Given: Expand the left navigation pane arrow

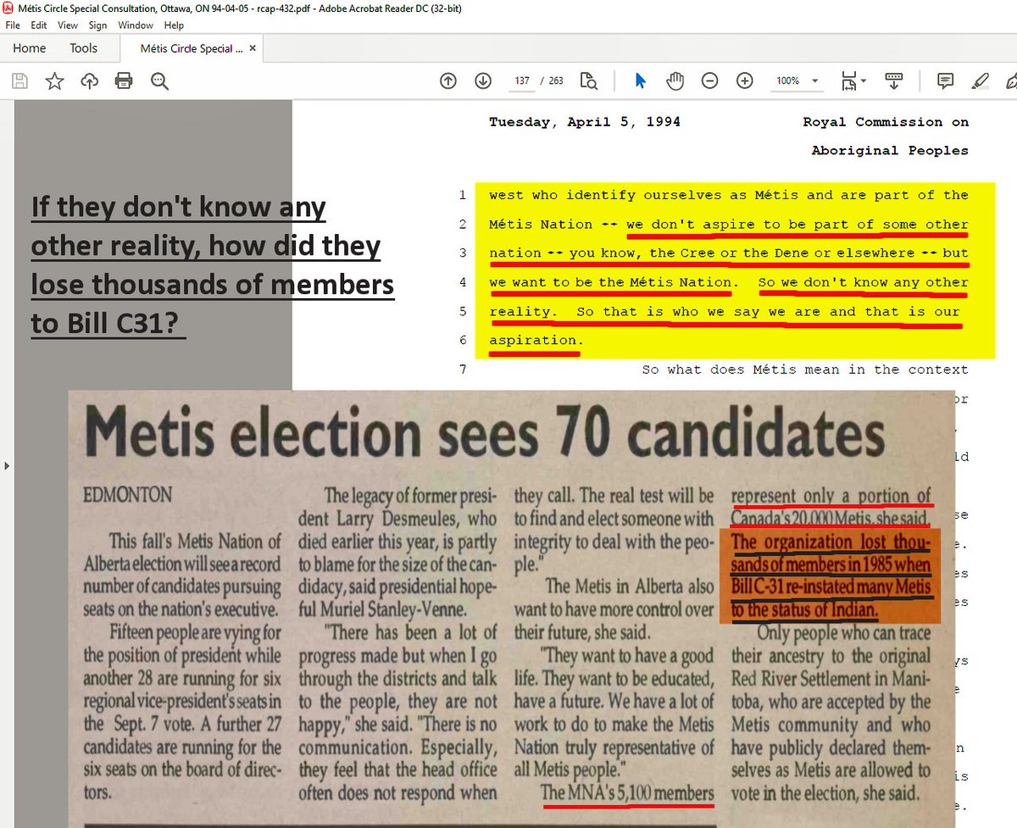Looking at the screenshot, I should point(8,465).
